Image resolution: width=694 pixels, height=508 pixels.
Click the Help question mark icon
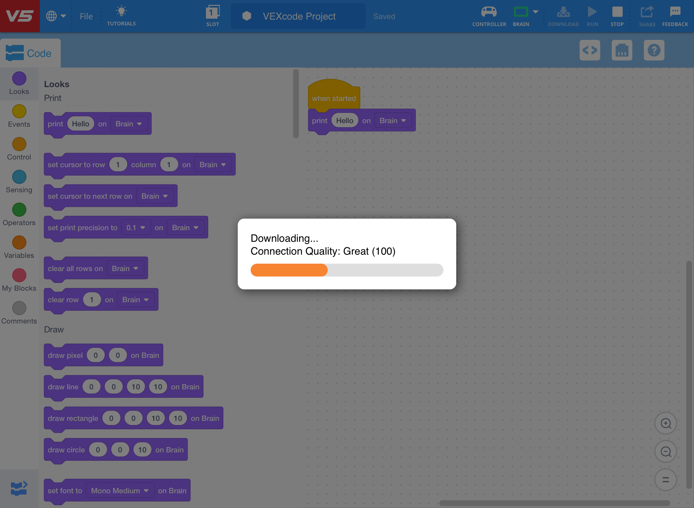click(x=654, y=50)
